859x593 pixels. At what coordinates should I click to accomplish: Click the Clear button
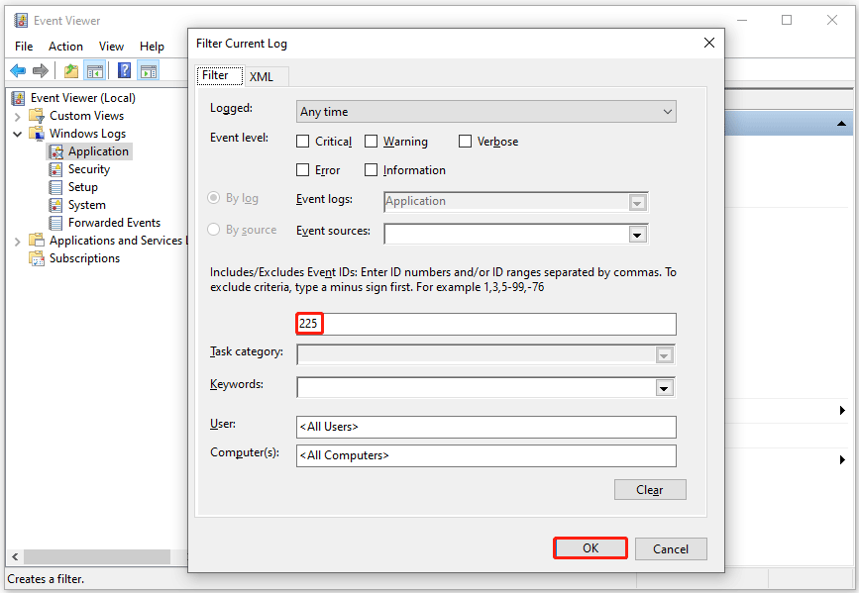(x=650, y=489)
